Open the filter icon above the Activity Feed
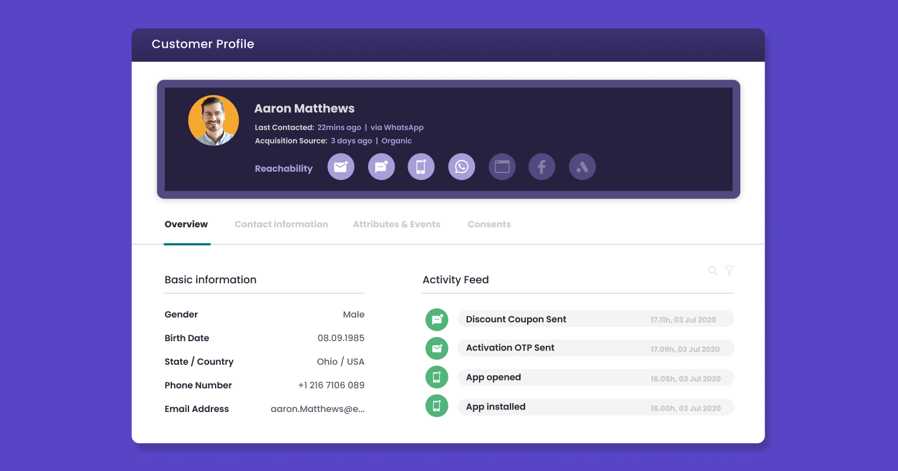Screen dimensions: 898x471 (x=729, y=270)
